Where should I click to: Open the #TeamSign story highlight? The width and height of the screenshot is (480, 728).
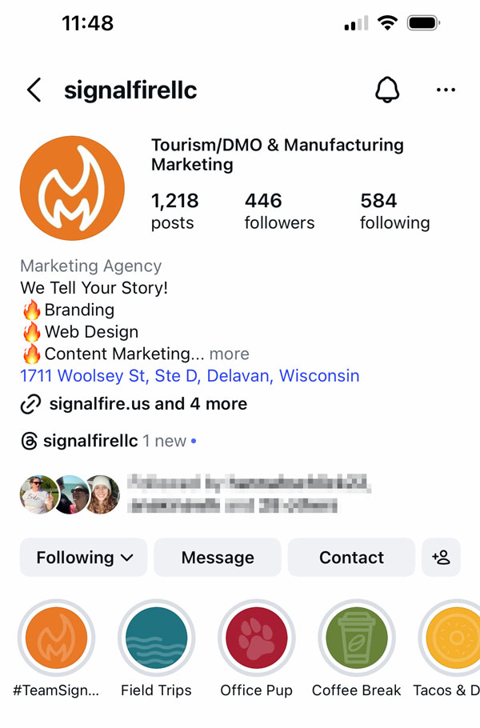[56, 638]
